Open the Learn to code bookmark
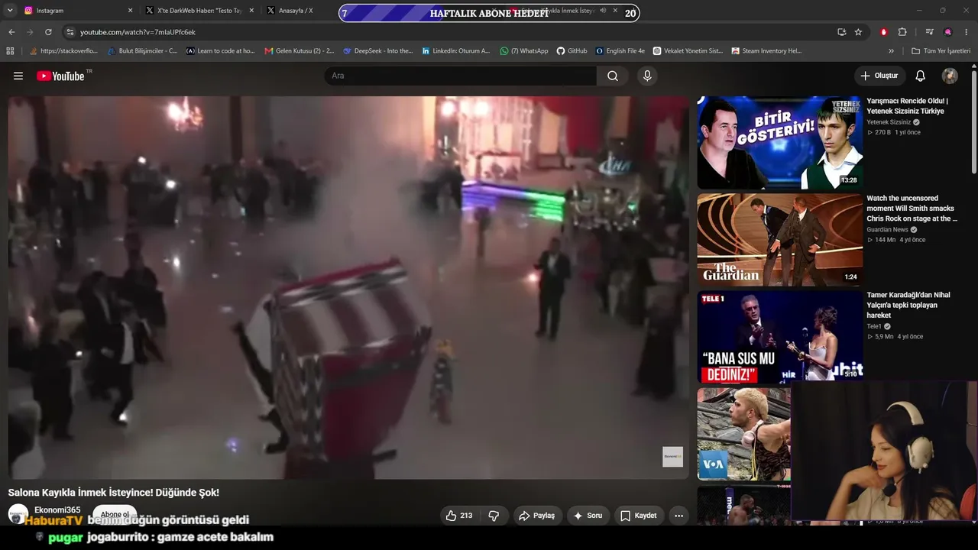978x550 pixels. [220, 51]
